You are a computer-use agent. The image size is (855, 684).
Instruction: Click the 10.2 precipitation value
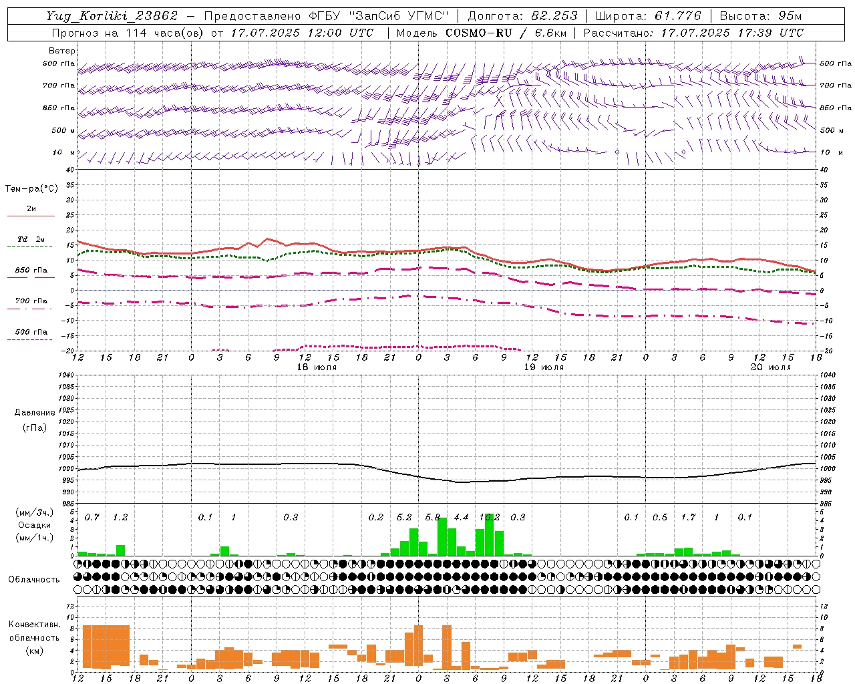pos(490,518)
